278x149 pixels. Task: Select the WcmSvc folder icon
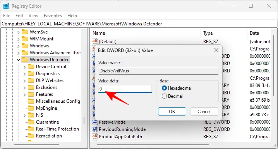pos(25,32)
